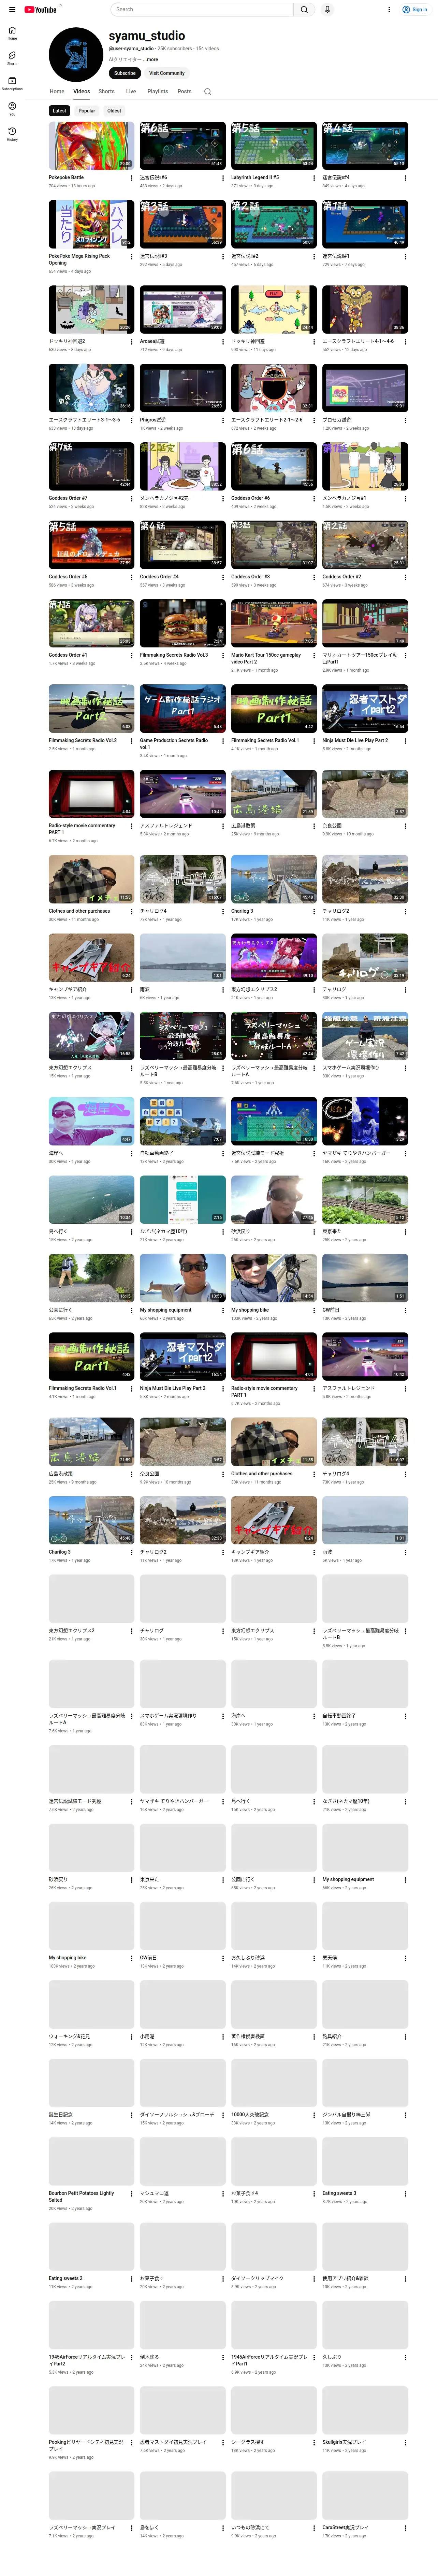This screenshot has width=438, height=2576.
Task: Open three-dot menu for Pokepoke Battle
Action: click(132, 178)
